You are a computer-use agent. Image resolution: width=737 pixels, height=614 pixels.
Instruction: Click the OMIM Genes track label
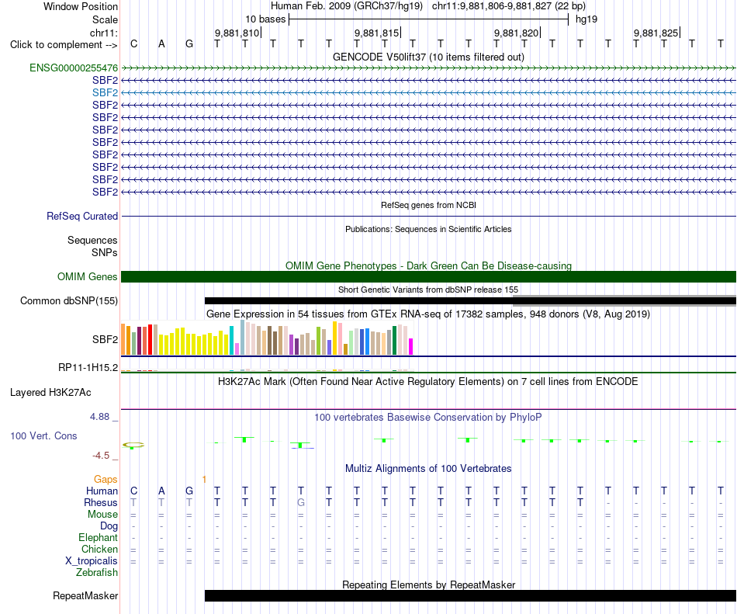tap(88, 277)
